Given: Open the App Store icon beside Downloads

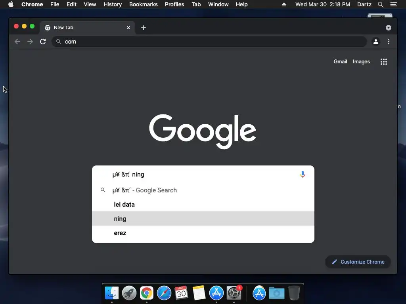Looking at the screenshot, I should pyautogui.click(x=259, y=293).
